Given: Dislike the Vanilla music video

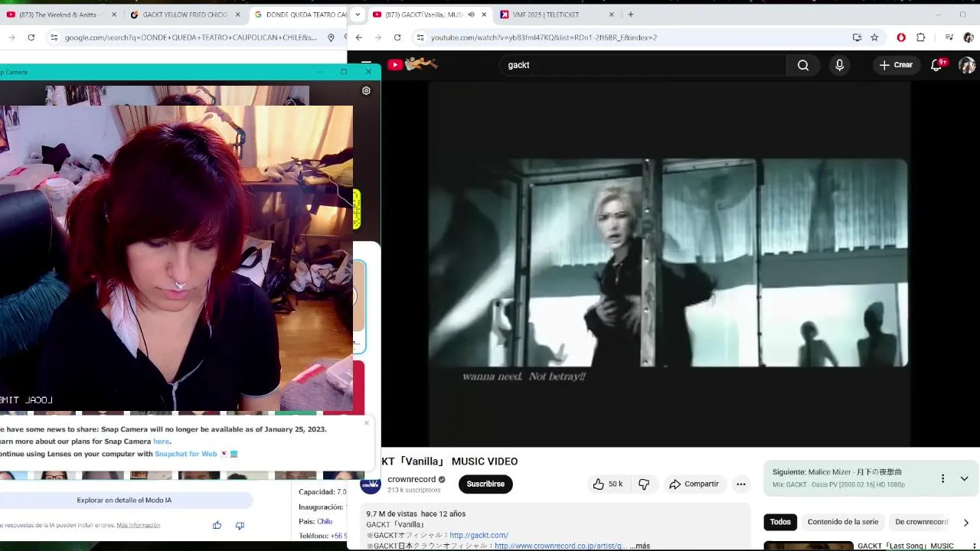Looking at the screenshot, I should pos(644,484).
